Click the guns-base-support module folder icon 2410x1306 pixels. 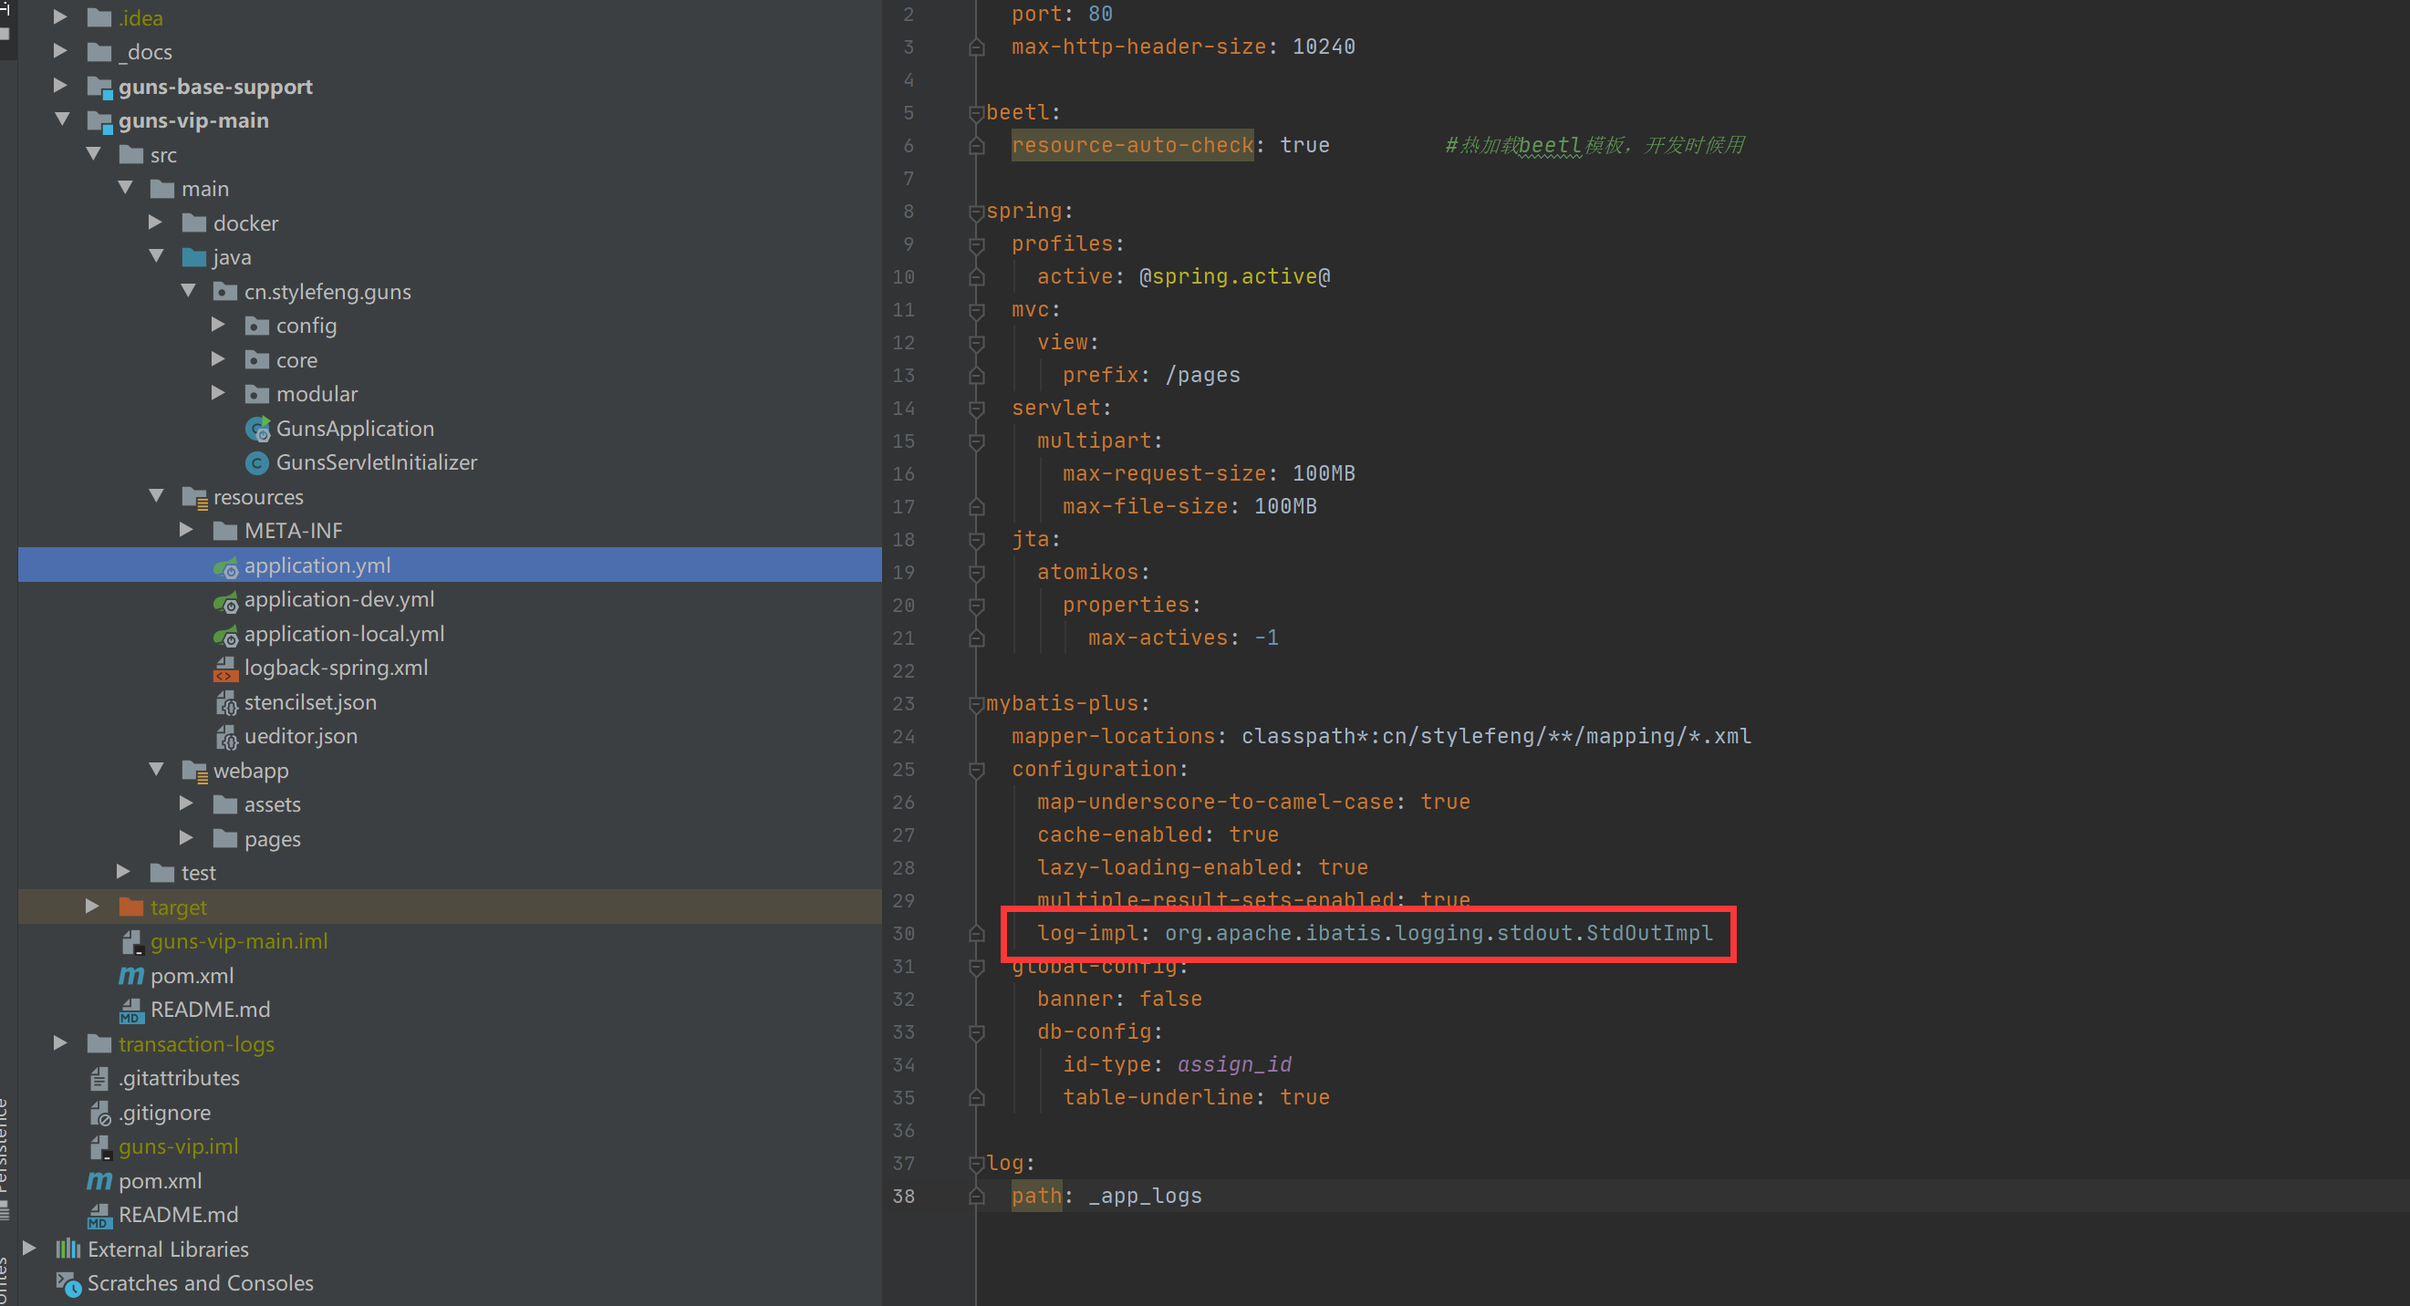(x=99, y=87)
